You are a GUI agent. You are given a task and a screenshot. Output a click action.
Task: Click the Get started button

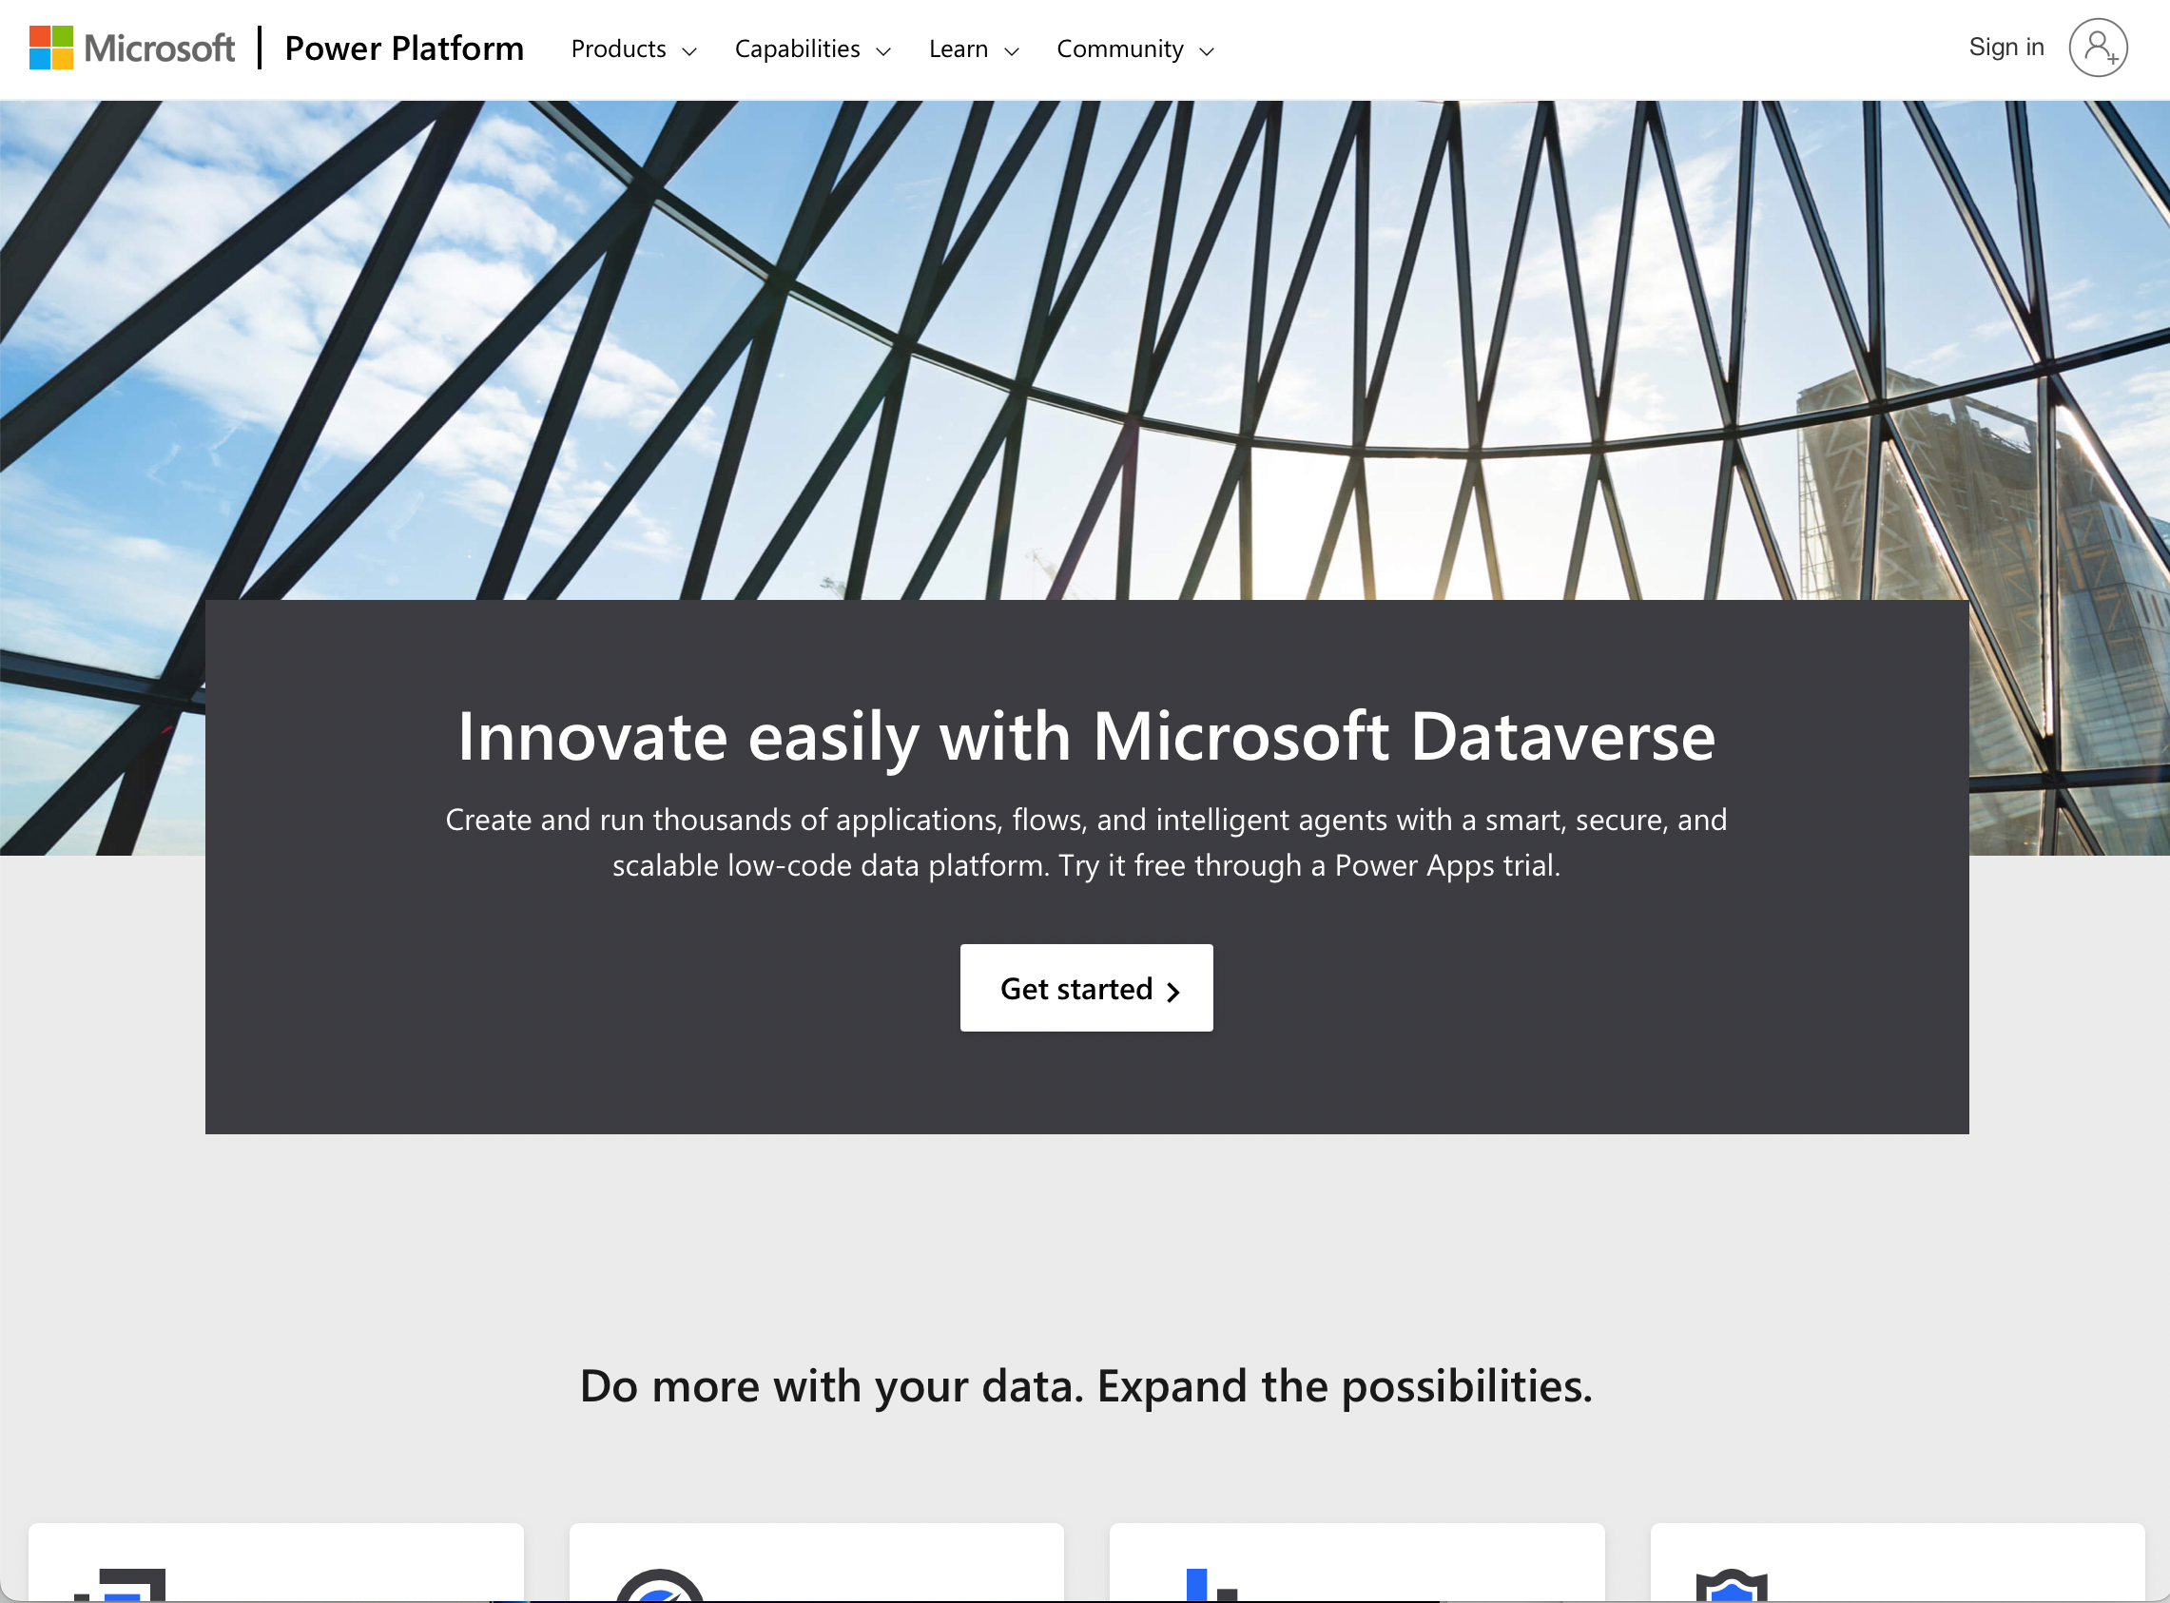pos(1085,987)
